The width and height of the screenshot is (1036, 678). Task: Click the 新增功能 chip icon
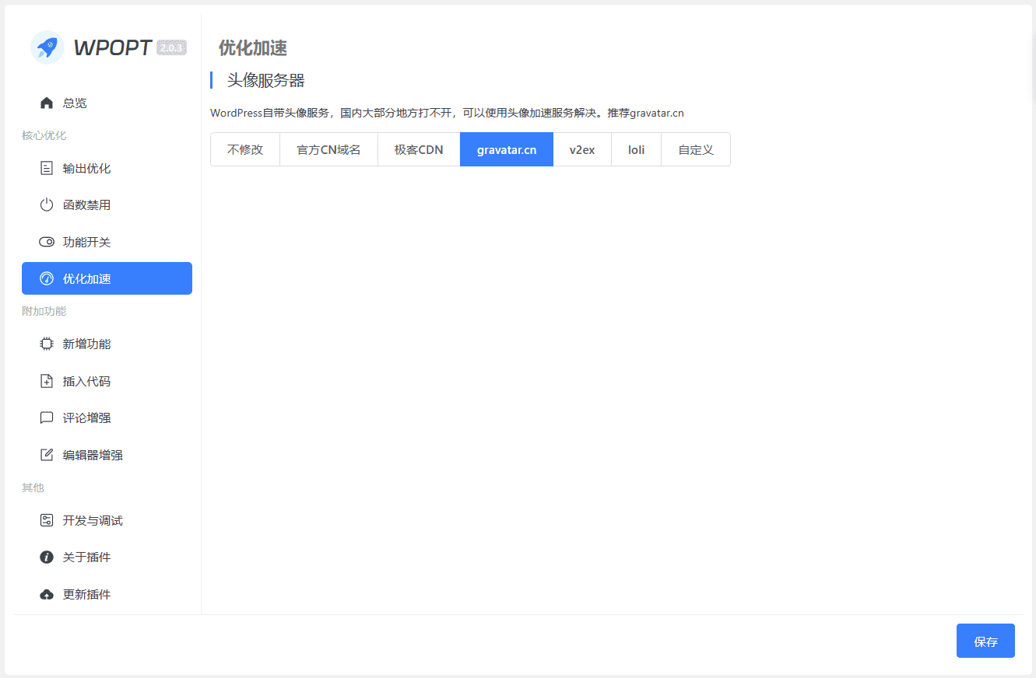coord(47,343)
